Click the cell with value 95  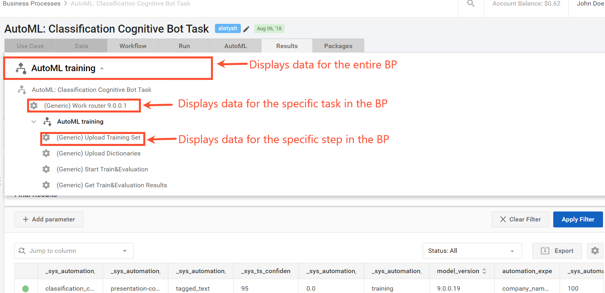pos(266,289)
